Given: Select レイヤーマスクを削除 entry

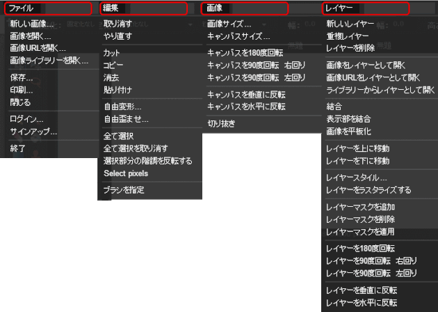Looking at the screenshot, I should [x=360, y=219].
